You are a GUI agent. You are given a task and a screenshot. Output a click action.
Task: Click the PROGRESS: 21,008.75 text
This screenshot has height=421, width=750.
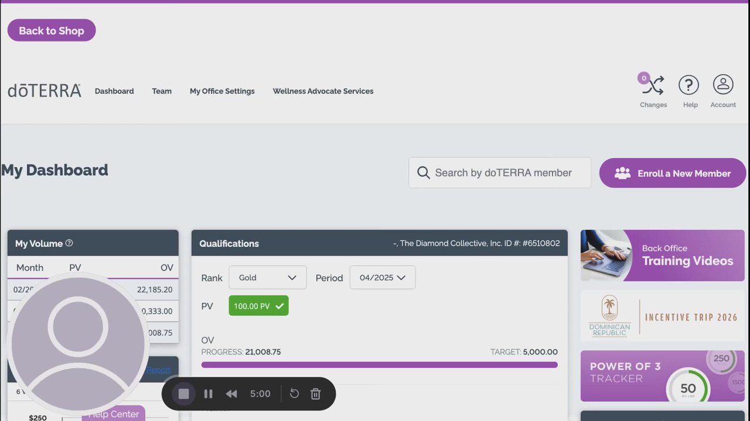tap(241, 352)
